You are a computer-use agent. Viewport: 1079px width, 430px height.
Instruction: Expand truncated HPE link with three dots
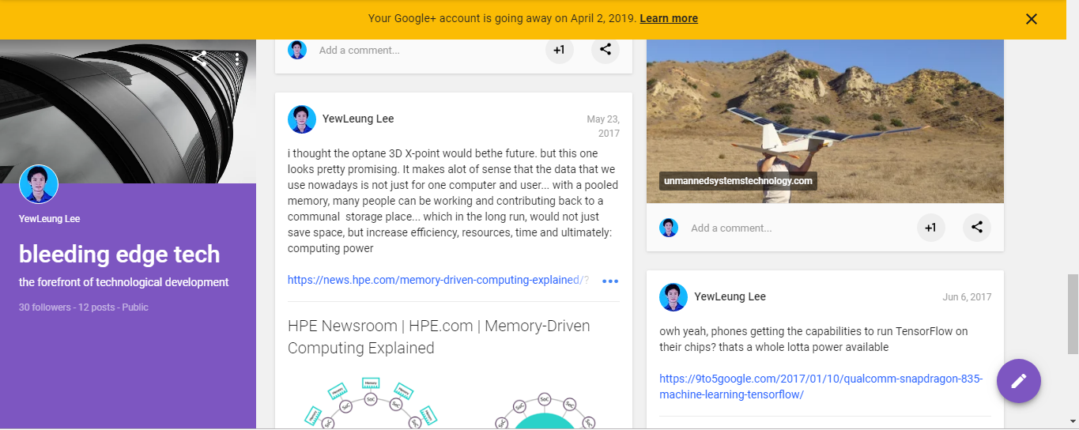(610, 281)
